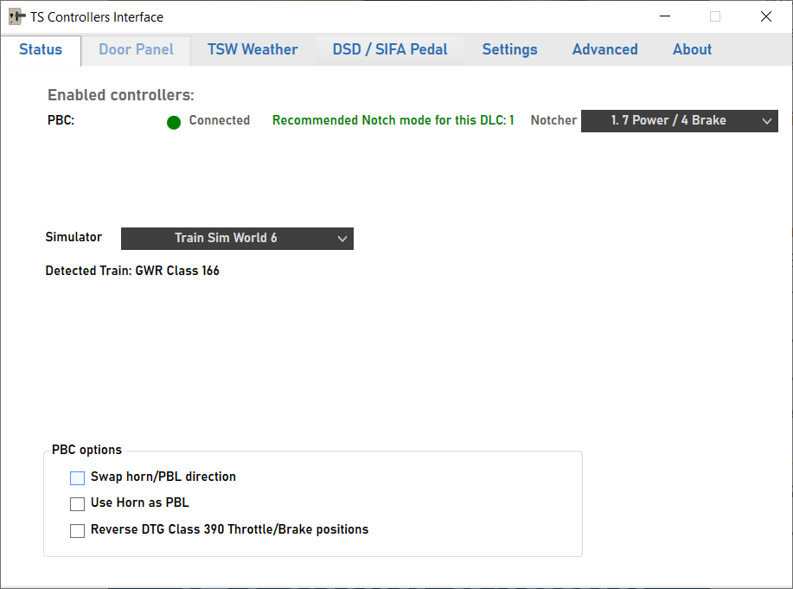
Task: Enable Swap horn/PBL direction checkbox
Action: coord(78,477)
